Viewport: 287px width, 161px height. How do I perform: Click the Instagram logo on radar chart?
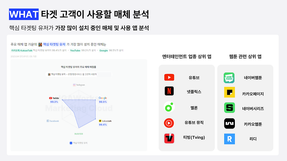point(79,85)
